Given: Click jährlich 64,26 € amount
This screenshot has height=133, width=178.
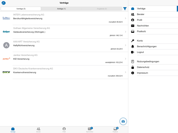Looking at the screenshot, I should 117,49.
